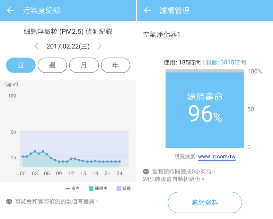
Task: Tap the 2017.02.22(三) date label
Action: click(x=68, y=46)
